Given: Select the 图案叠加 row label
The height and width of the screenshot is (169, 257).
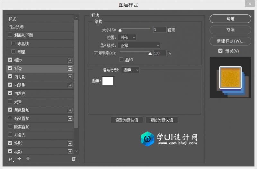Looking at the screenshot, I should point(22,127).
